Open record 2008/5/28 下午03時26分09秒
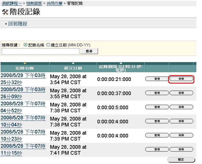The height and width of the screenshot is (164, 202). (23, 93)
